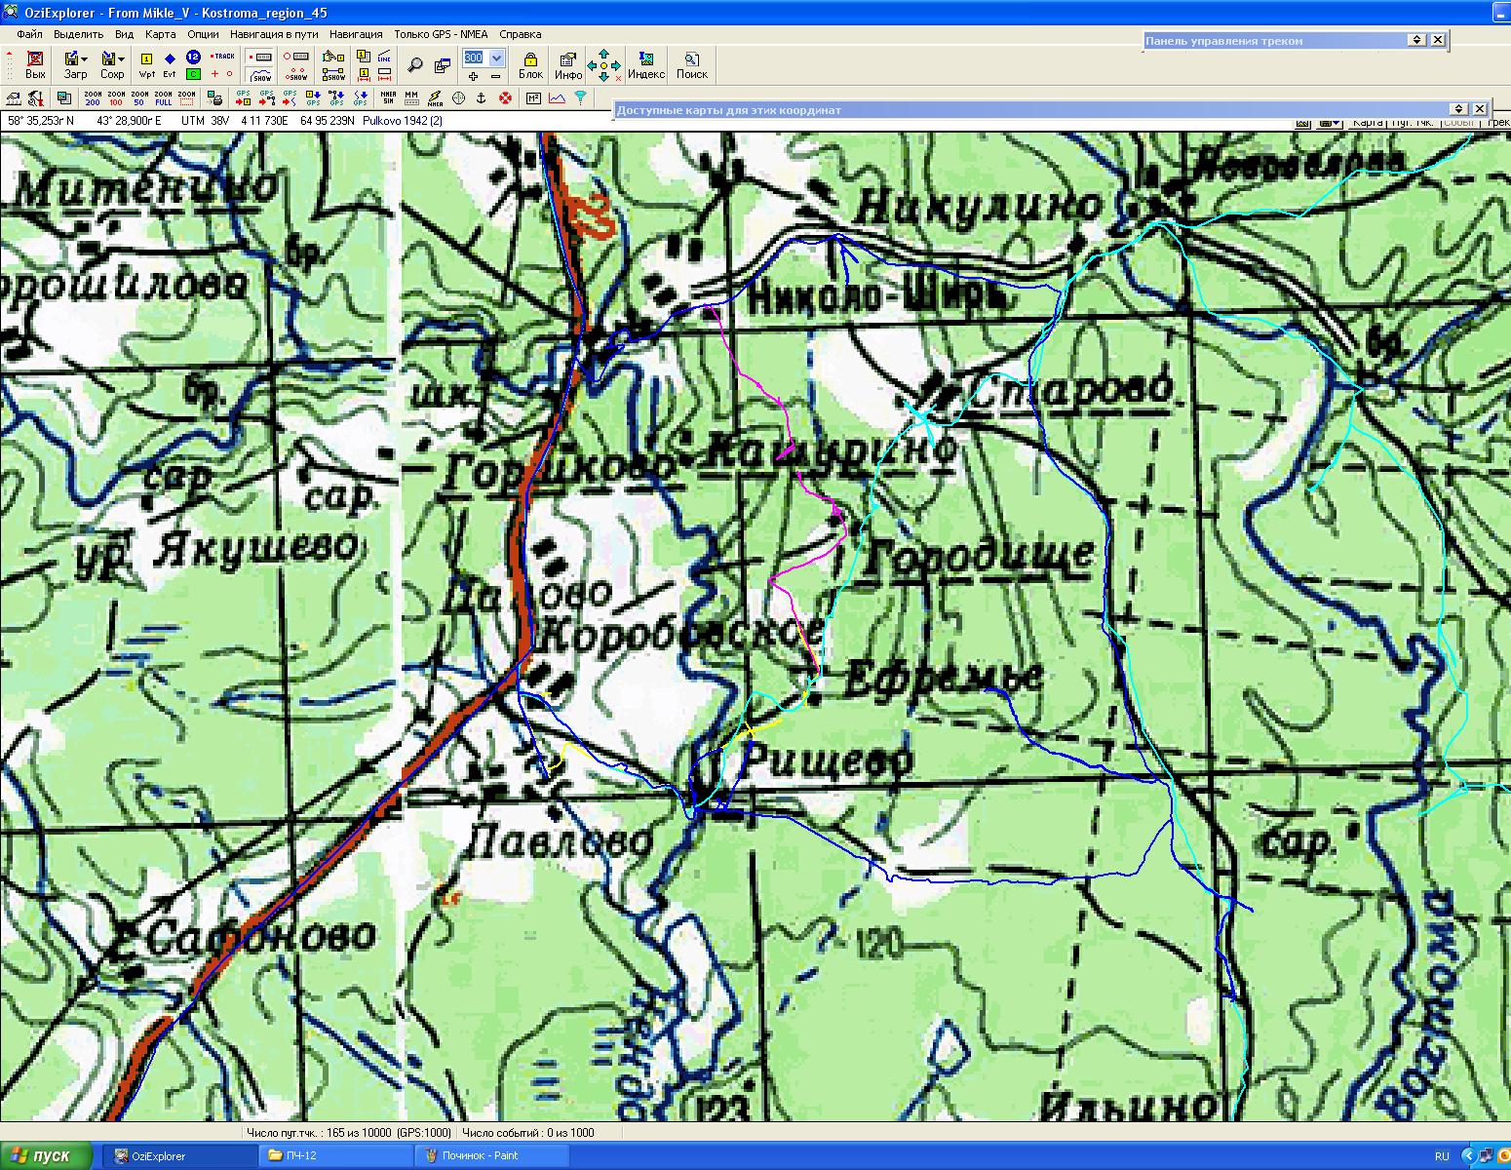Click the пуск Start button
Viewport: 1511px width, 1170px height.
click(x=46, y=1155)
